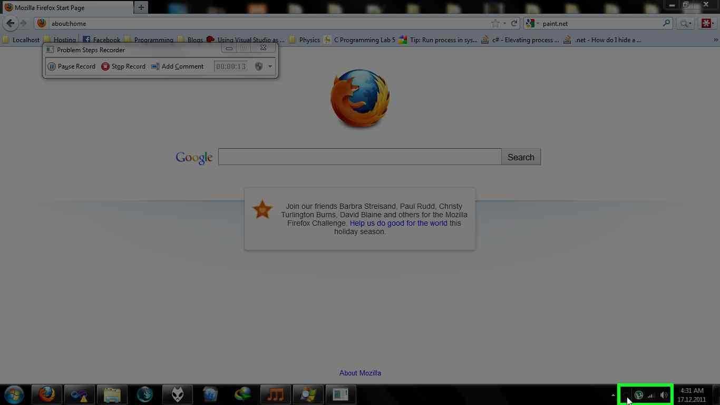720x405 pixels.
Task: Open Problem Steps Recorder help dropdown arrow
Action: [x=270, y=66]
